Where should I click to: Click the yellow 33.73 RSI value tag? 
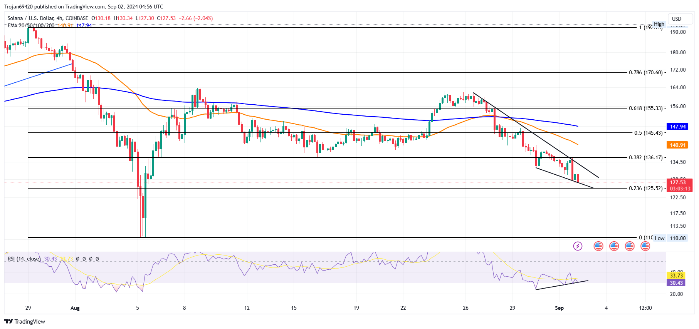click(676, 275)
